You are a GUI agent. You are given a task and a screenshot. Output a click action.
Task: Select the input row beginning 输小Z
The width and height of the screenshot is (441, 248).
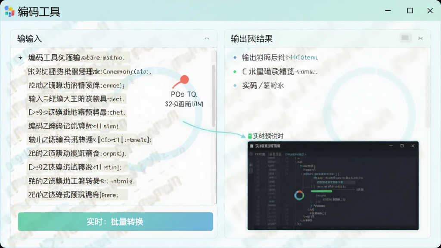point(90,140)
